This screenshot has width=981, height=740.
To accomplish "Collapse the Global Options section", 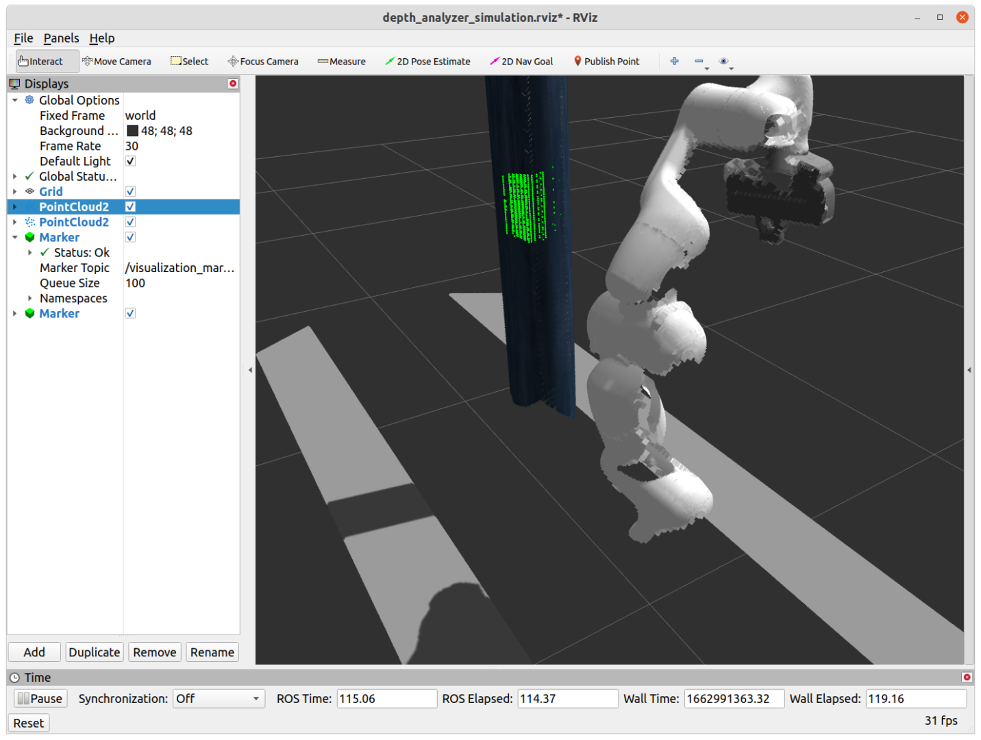I will pos(15,100).
